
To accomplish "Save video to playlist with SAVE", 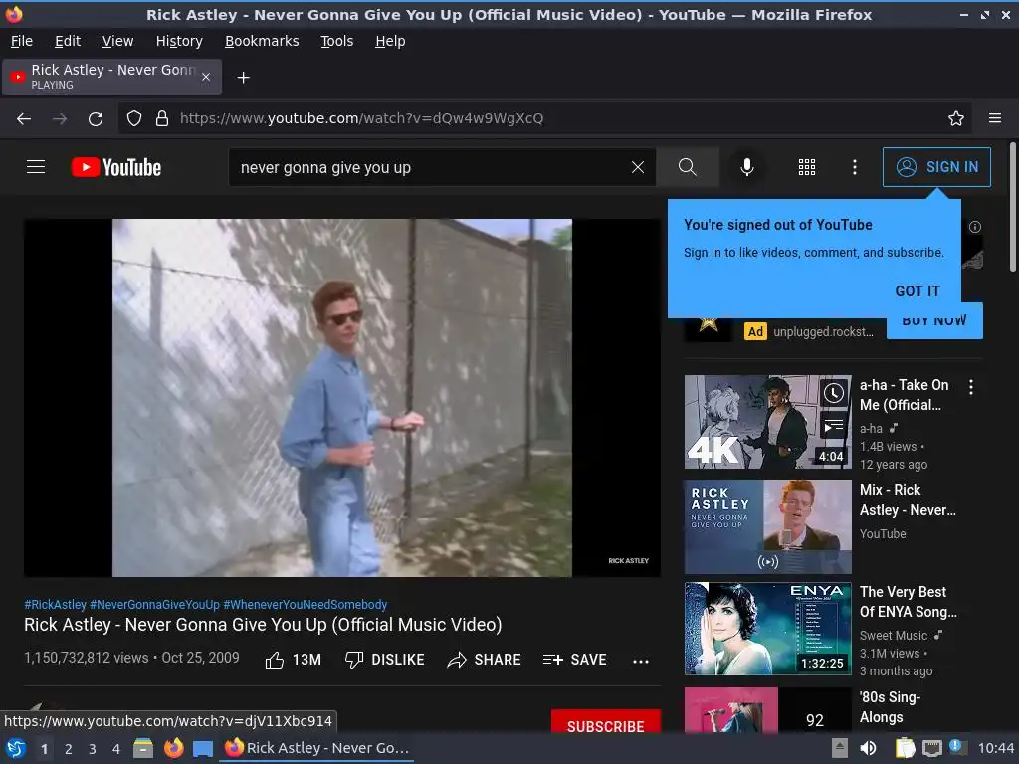I will [574, 660].
